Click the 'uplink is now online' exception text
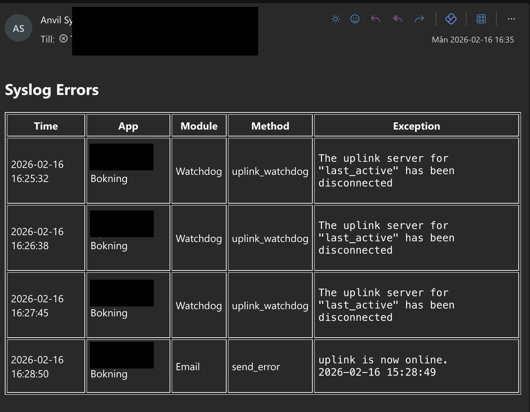 tap(383, 360)
